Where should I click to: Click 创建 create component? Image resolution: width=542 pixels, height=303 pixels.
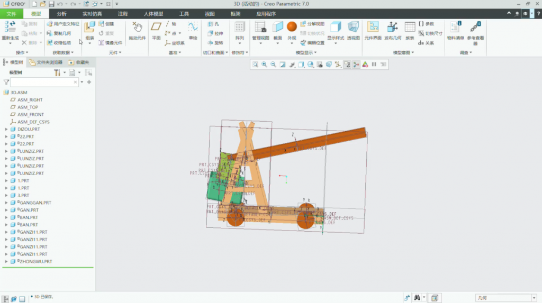pyautogui.click(x=106, y=24)
